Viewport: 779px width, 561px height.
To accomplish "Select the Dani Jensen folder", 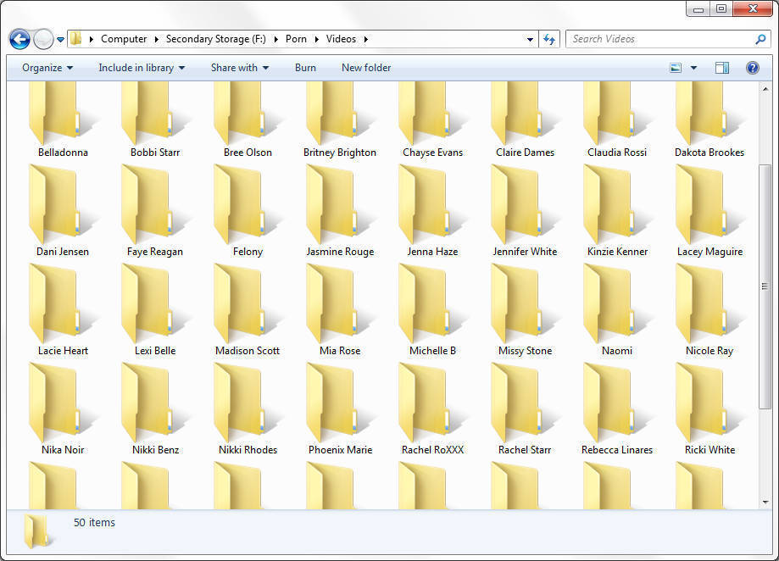I will (63, 211).
